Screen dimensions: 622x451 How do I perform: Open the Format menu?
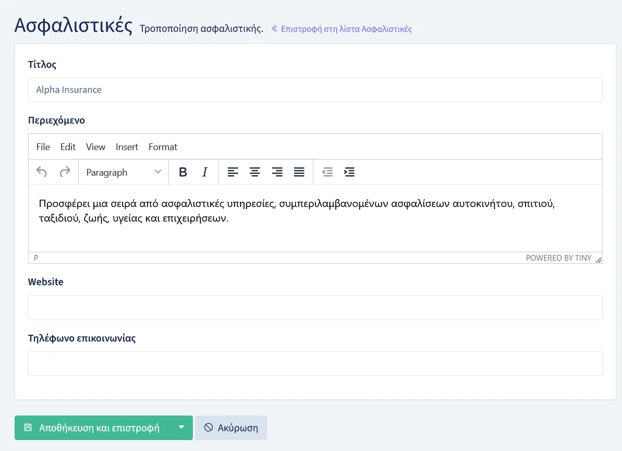tap(163, 147)
